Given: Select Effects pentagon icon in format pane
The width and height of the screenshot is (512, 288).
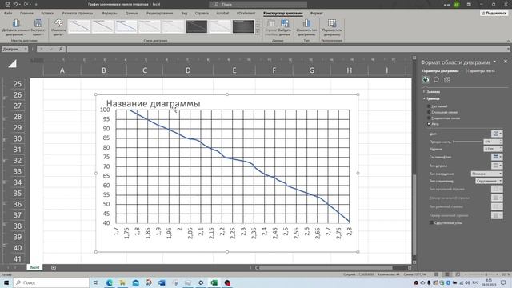Looking at the screenshot, I should pyautogui.click(x=436, y=80).
